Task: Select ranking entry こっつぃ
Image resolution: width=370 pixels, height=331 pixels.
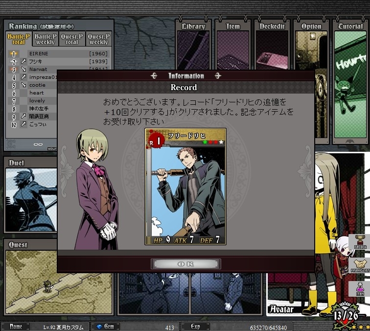Action: pyautogui.click(x=38, y=124)
